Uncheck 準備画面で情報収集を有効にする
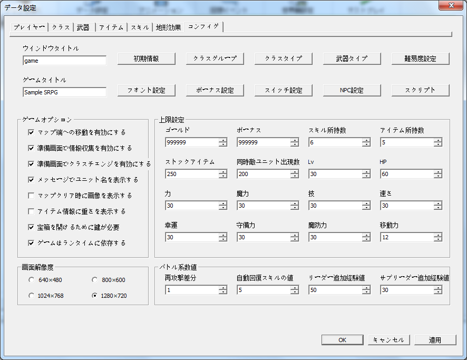The image size is (467, 360). tap(31, 148)
